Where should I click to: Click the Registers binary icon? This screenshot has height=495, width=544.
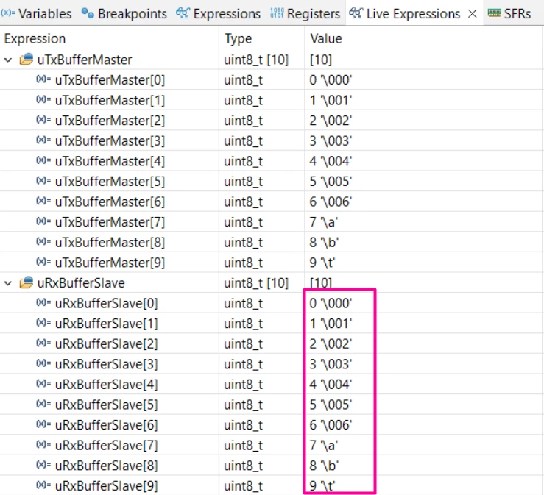pos(277,13)
